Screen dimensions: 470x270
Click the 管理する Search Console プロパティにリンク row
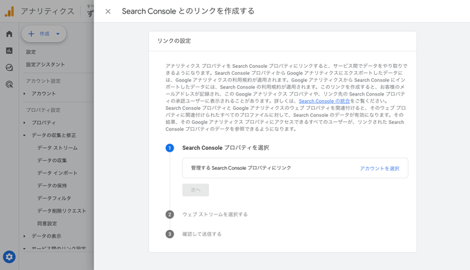295,168
